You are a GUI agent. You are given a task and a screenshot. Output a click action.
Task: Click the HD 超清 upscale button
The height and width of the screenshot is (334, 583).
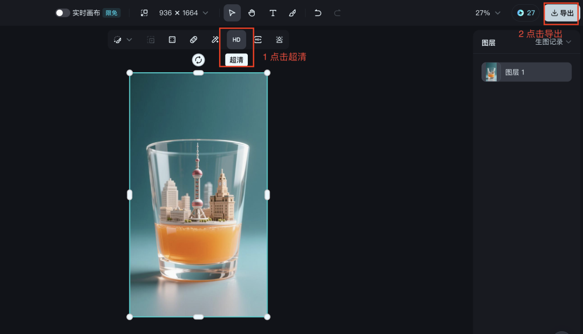click(236, 40)
